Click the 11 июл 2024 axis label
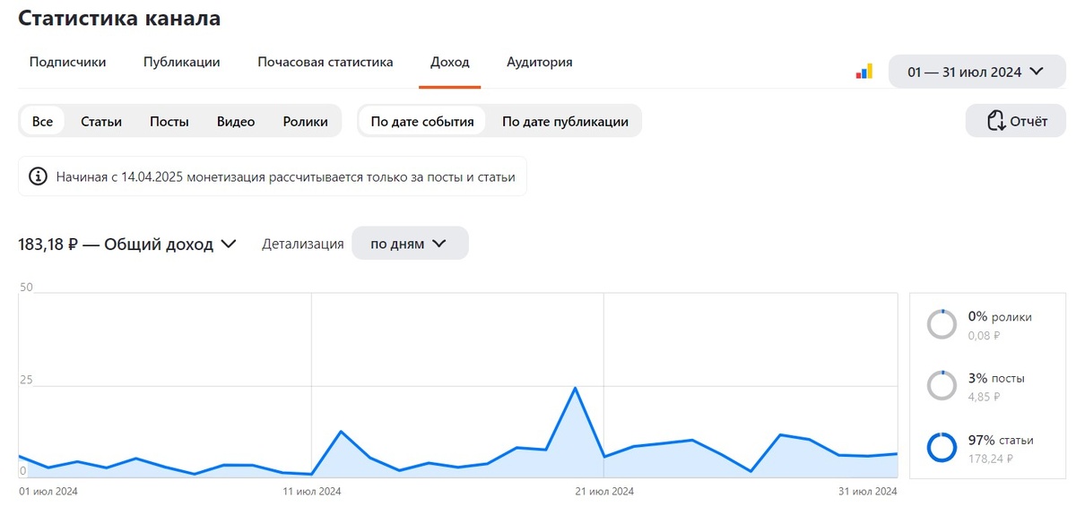1076x515 pixels. click(x=311, y=491)
